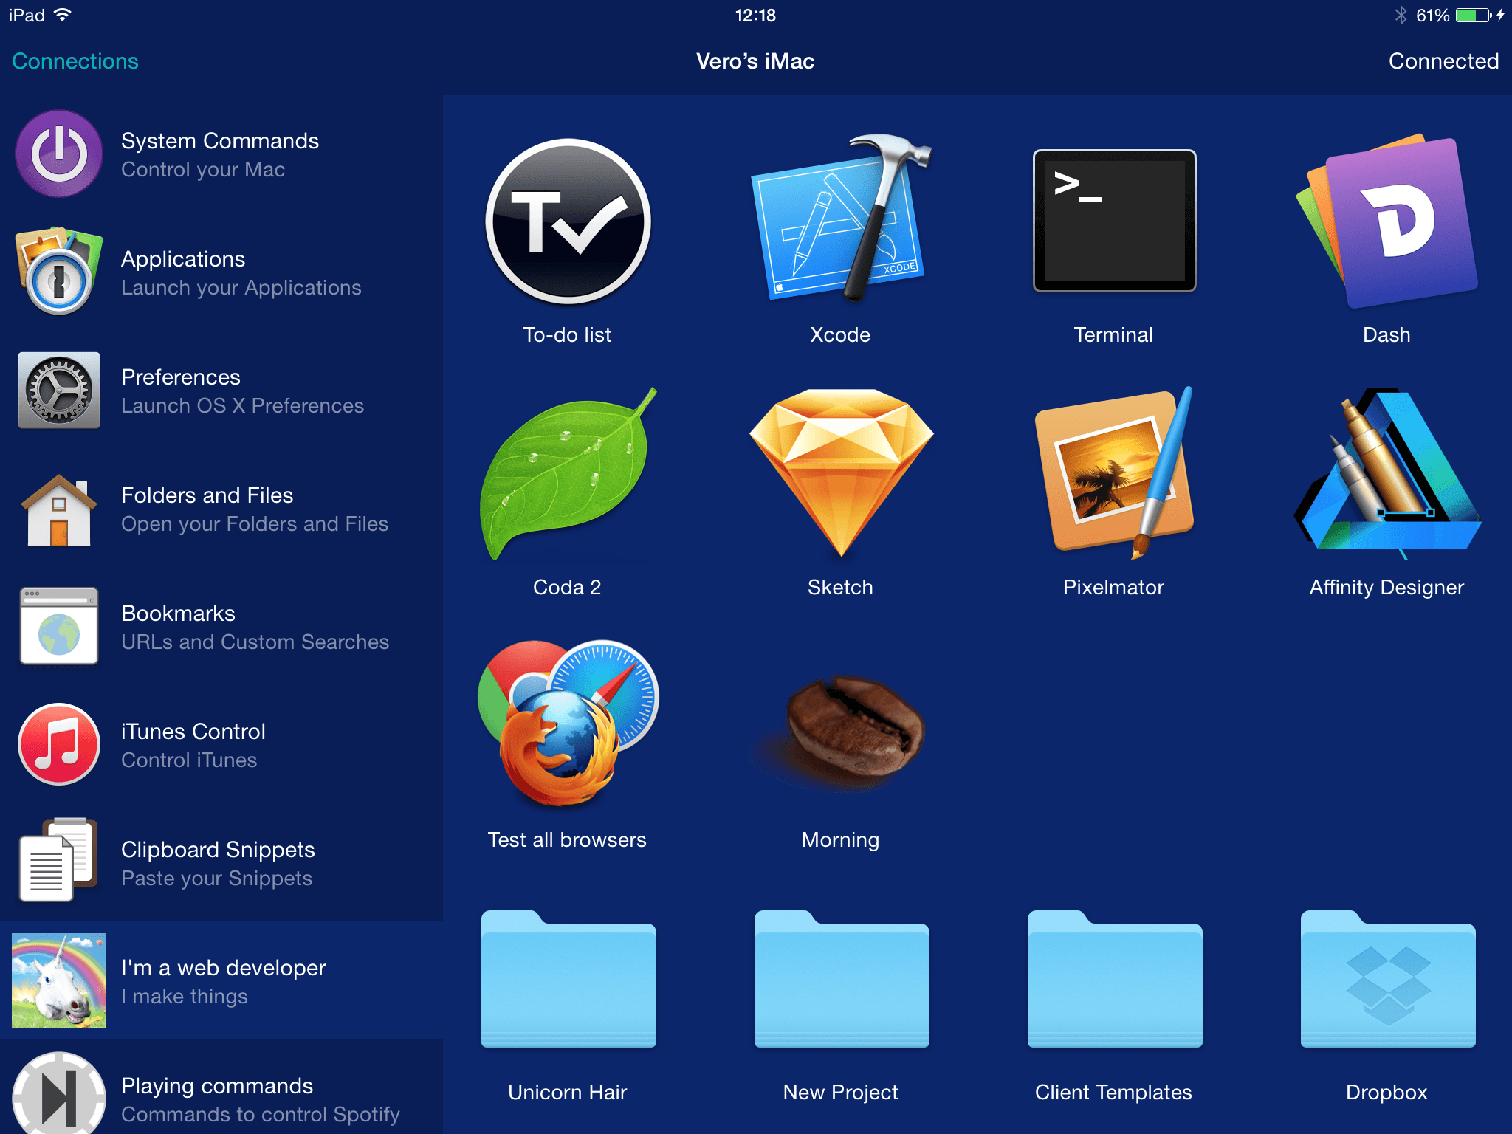Viewport: 1512px width, 1134px height.
Task: Tap the Vero's iMac title
Action: (x=755, y=61)
